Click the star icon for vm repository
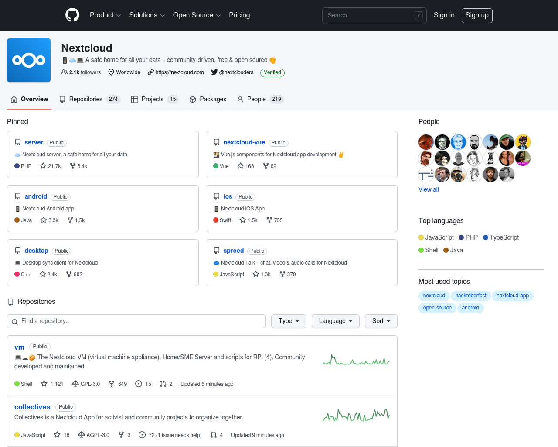Image resolution: width=558 pixels, height=447 pixels. tap(44, 384)
